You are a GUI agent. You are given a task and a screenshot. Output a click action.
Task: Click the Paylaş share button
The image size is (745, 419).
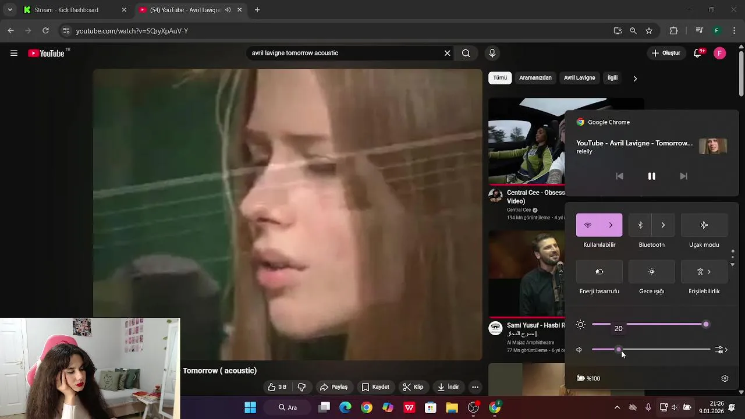click(334, 387)
